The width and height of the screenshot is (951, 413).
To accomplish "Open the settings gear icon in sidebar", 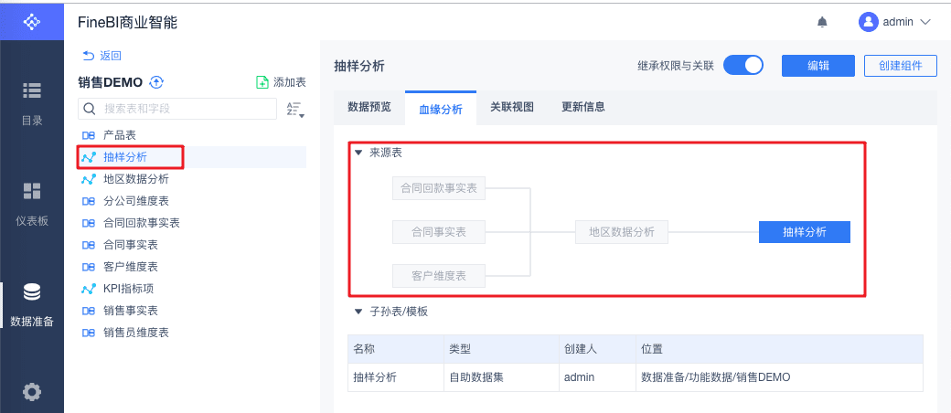I will [x=32, y=392].
